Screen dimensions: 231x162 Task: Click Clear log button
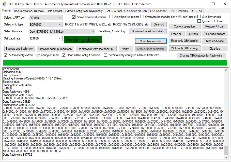pyautogui.click(x=215, y=48)
